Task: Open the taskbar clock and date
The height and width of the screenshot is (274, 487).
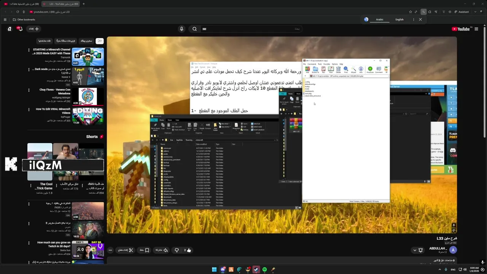Action: tap(475, 269)
